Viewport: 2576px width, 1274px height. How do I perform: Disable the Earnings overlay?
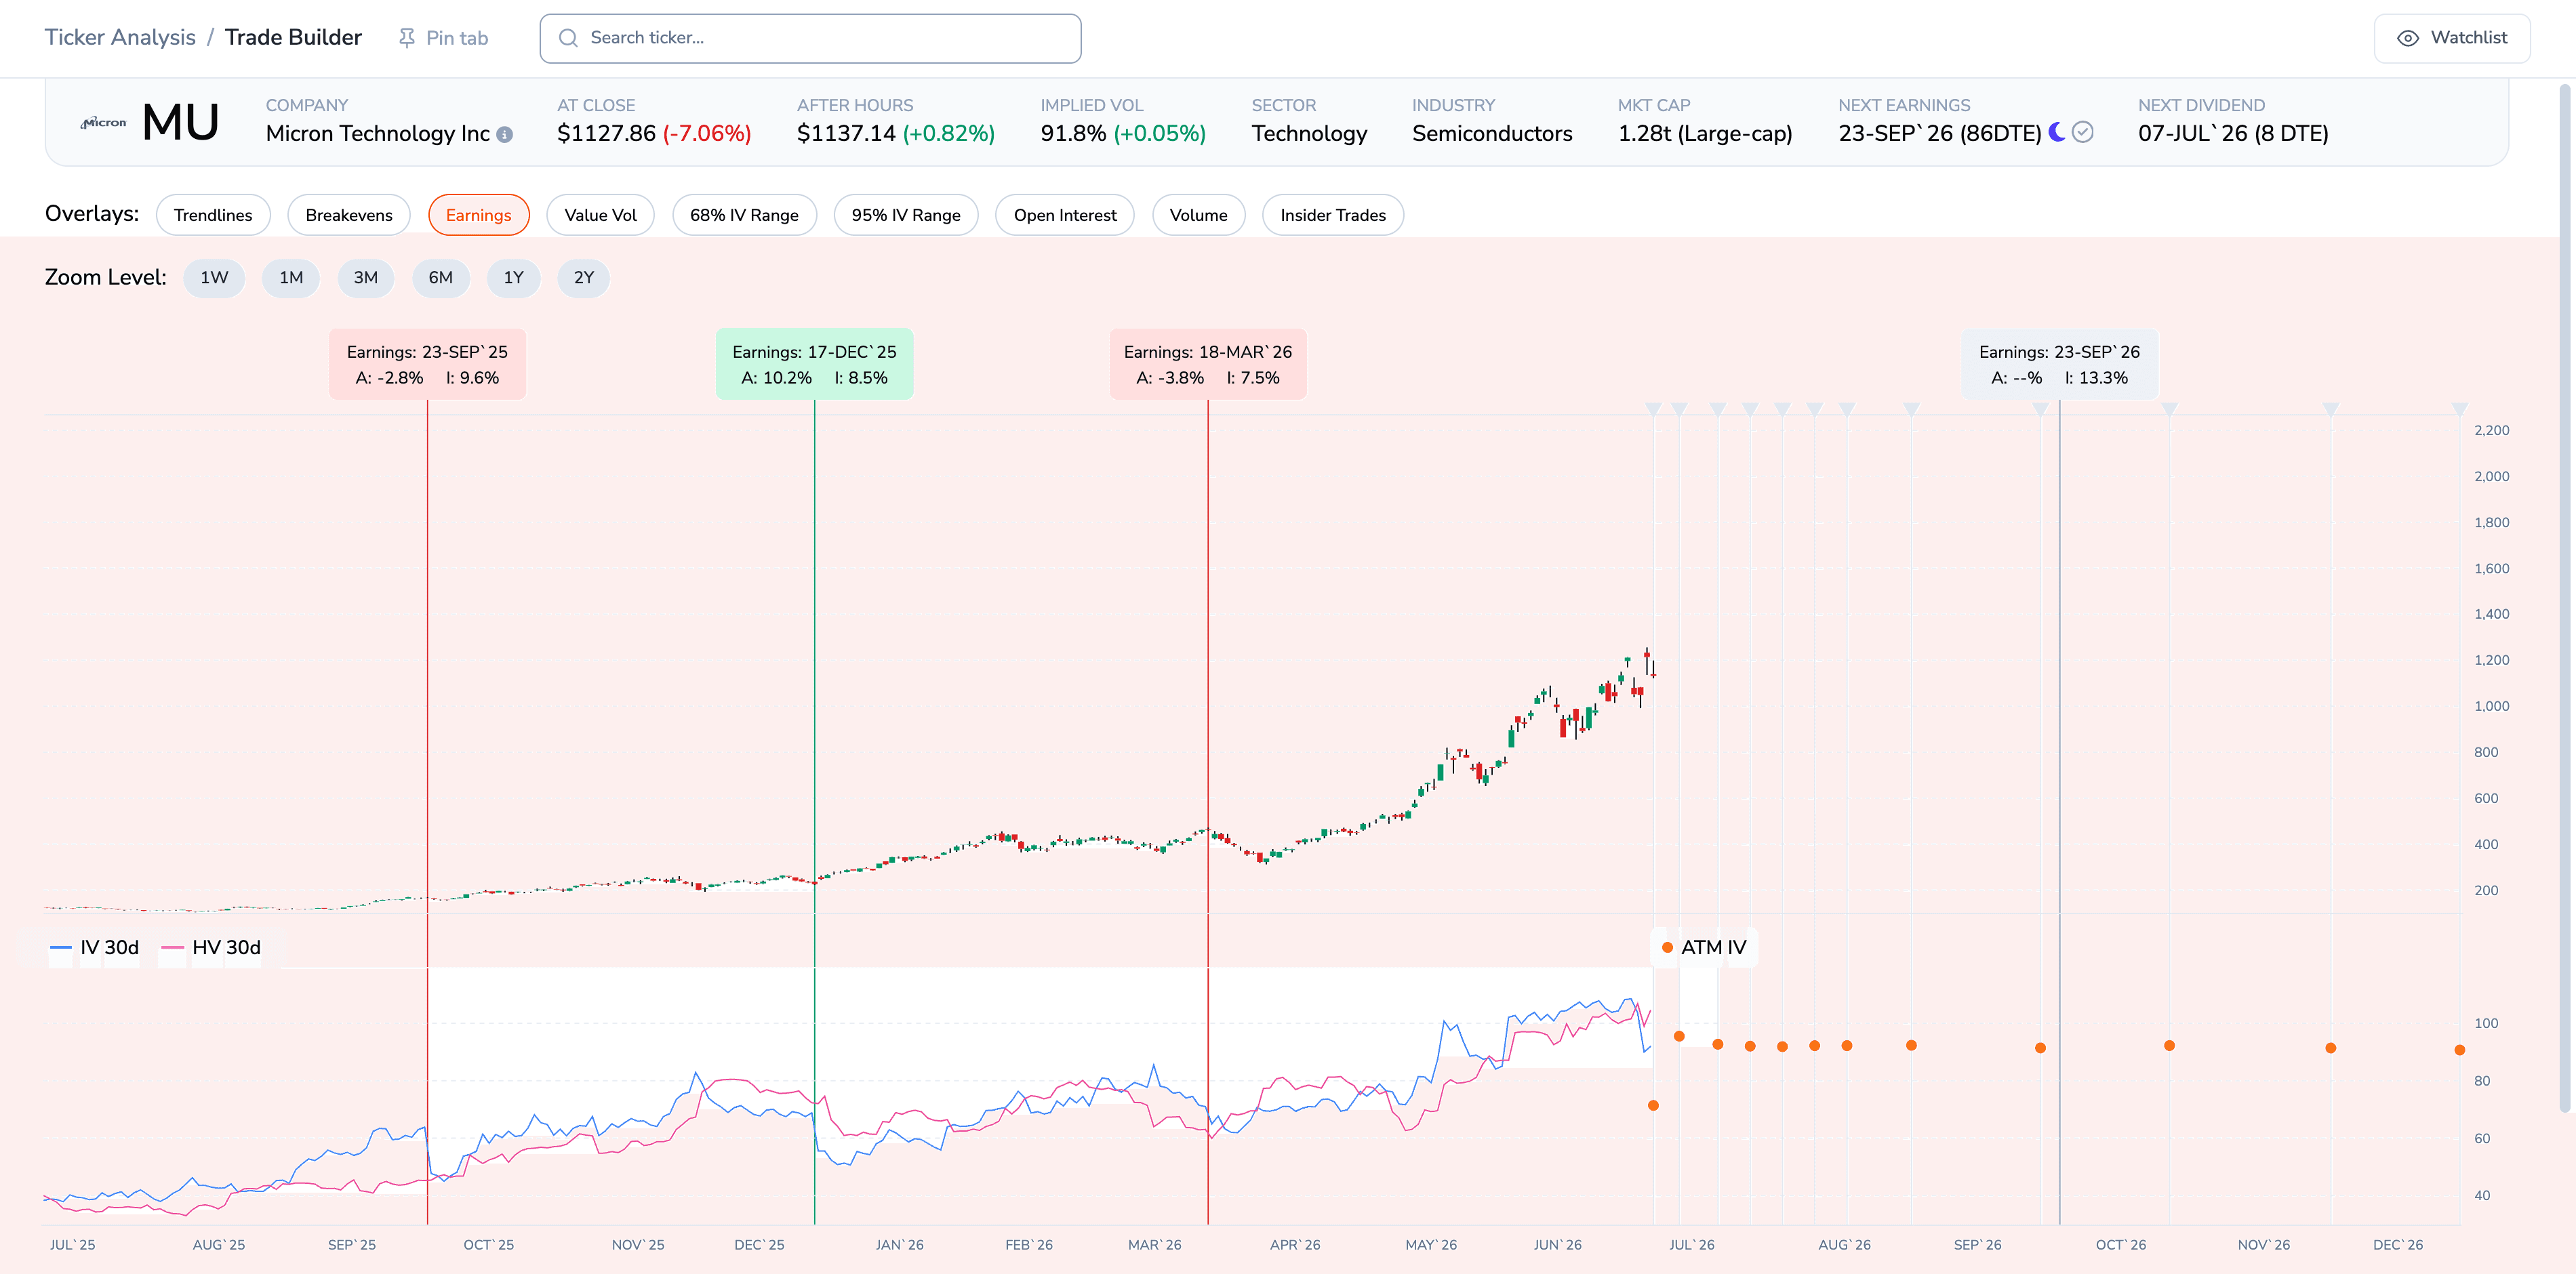coord(478,215)
